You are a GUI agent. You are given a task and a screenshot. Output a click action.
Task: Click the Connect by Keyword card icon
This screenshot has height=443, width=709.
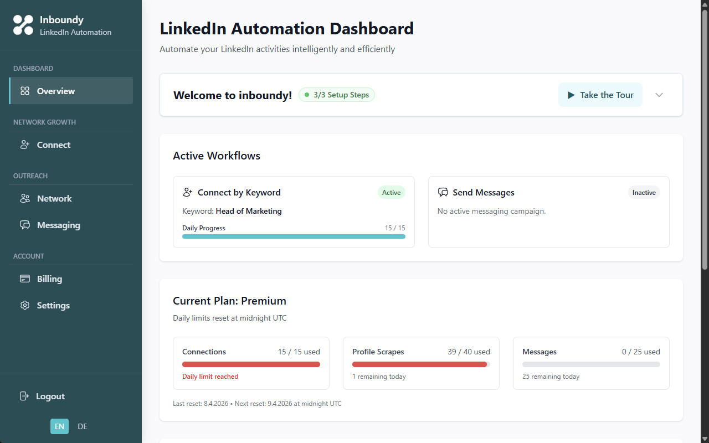point(188,192)
